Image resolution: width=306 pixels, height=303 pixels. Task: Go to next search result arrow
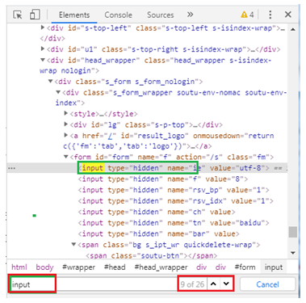[226, 284]
